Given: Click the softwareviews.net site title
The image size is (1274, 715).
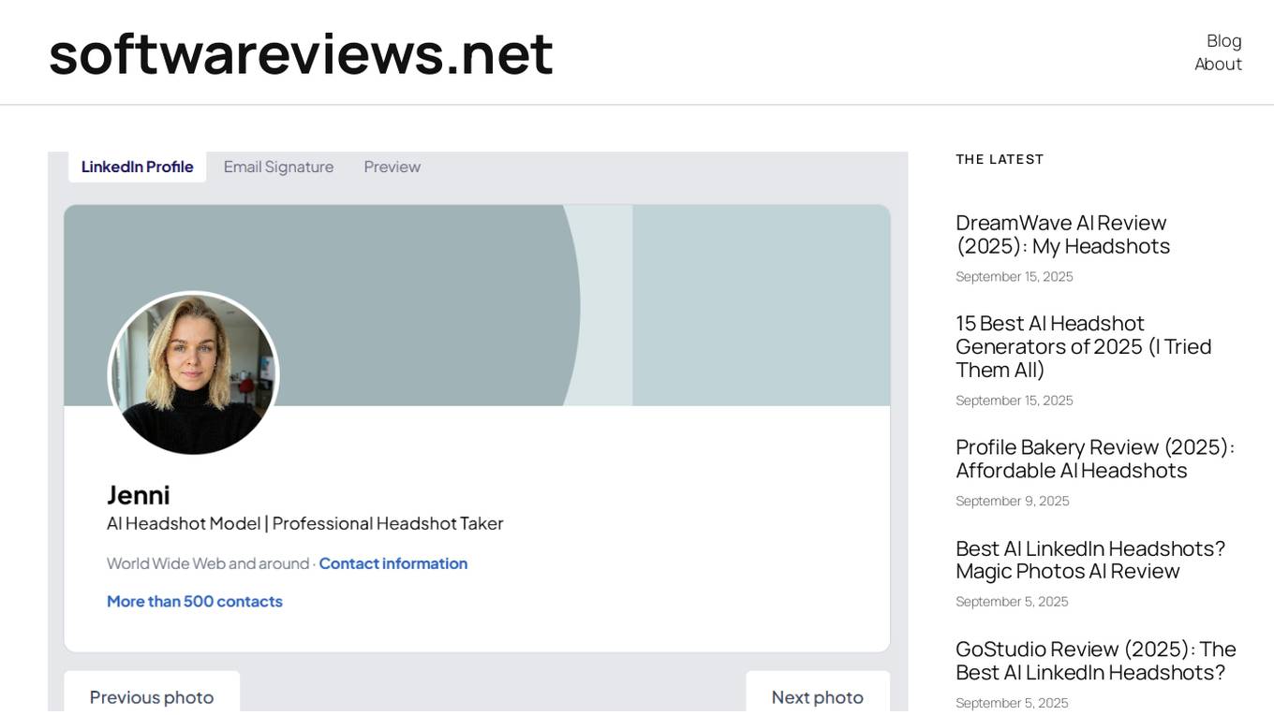Looking at the screenshot, I should pos(301,53).
